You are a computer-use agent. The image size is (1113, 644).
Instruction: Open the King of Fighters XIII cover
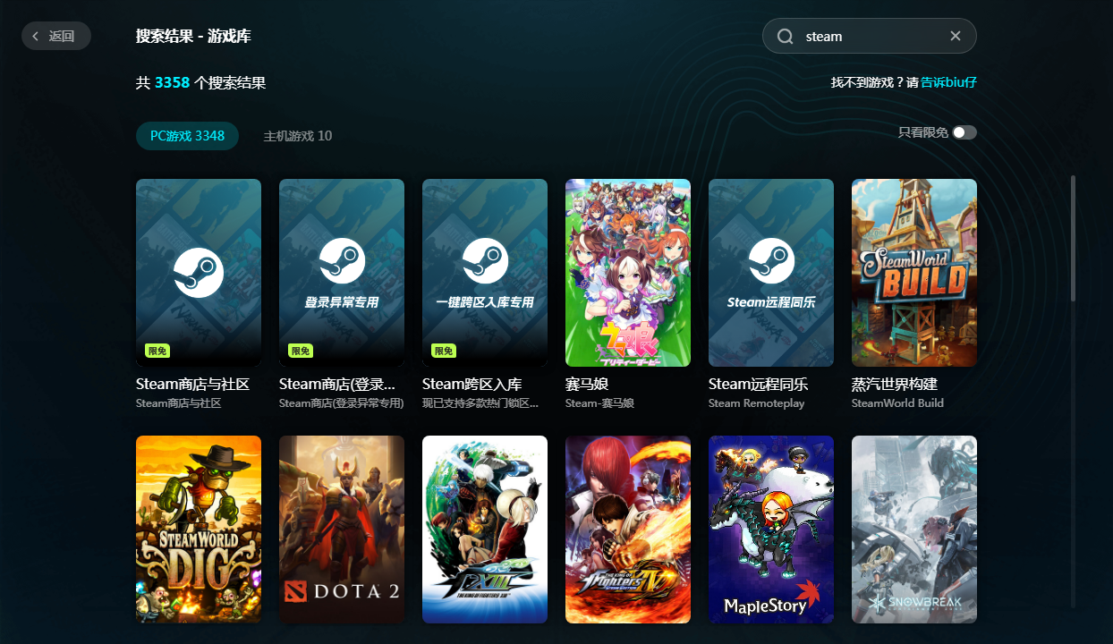click(x=485, y=530)
